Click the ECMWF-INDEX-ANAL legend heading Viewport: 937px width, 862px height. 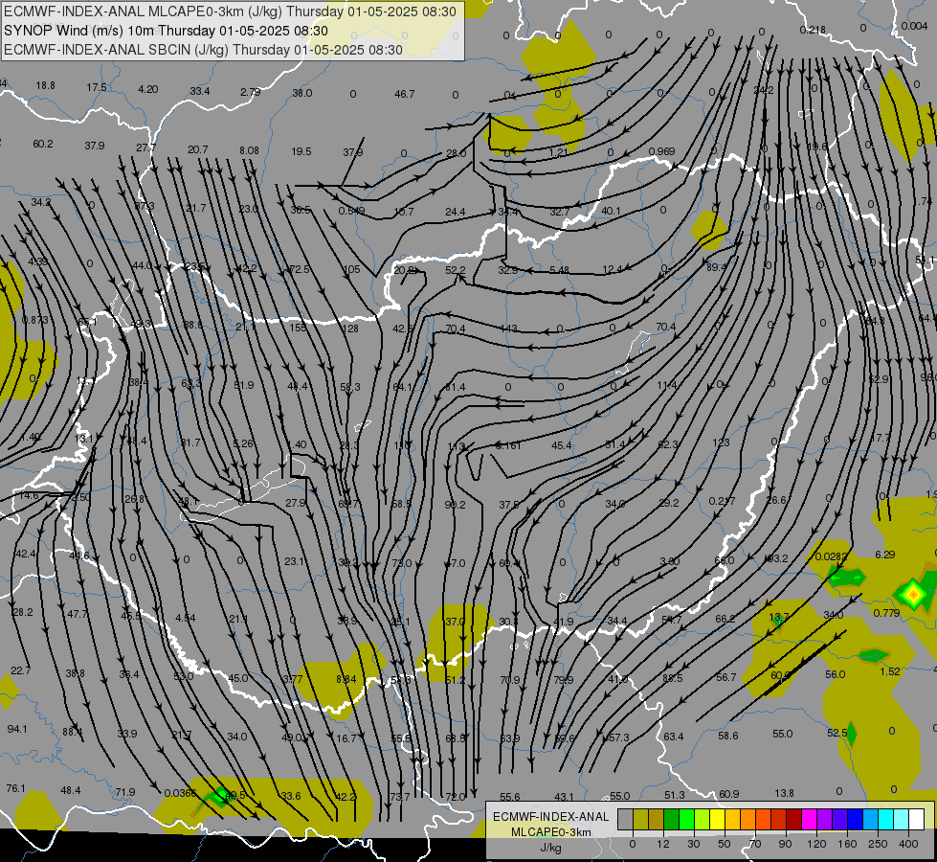pos(550,817)
